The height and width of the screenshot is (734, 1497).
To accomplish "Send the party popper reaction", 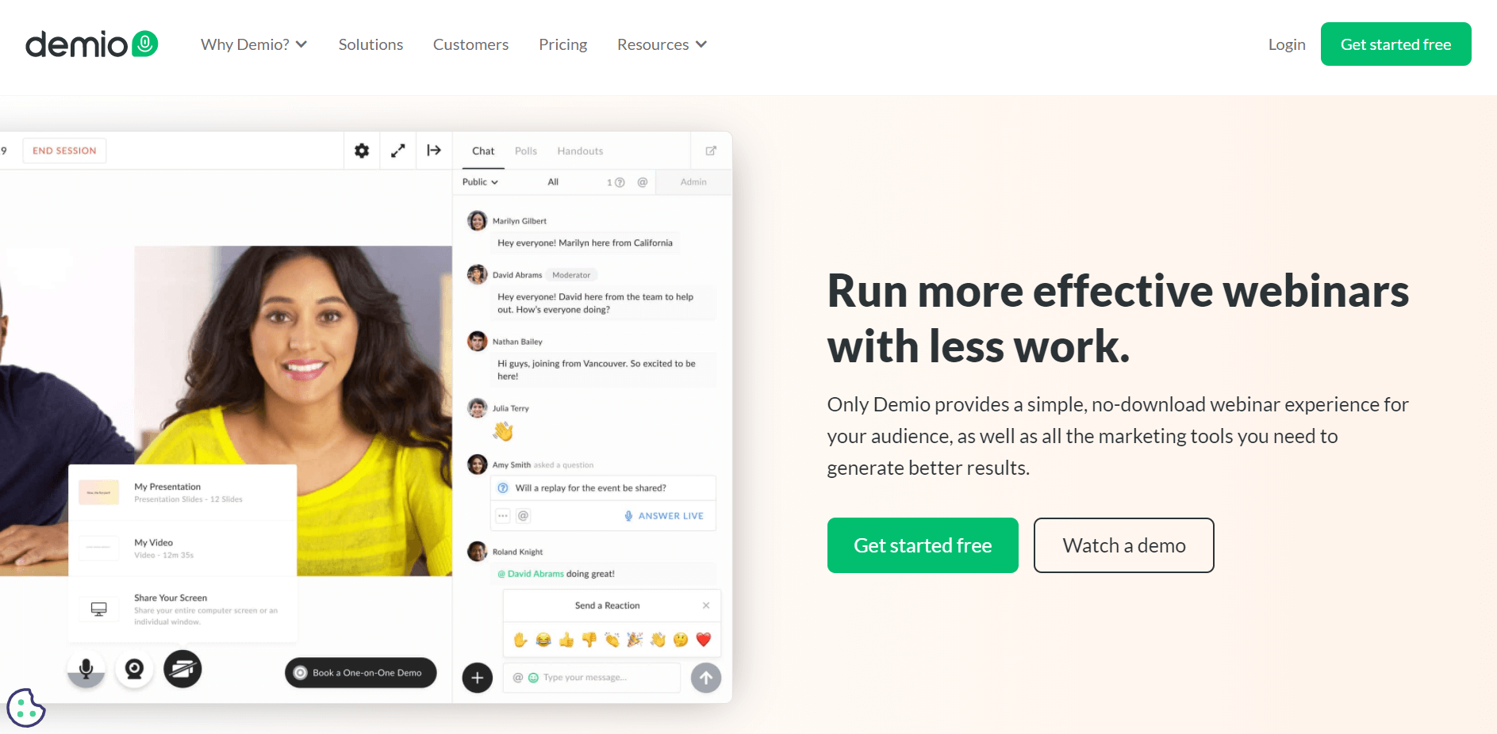I will tap(635, 640).
